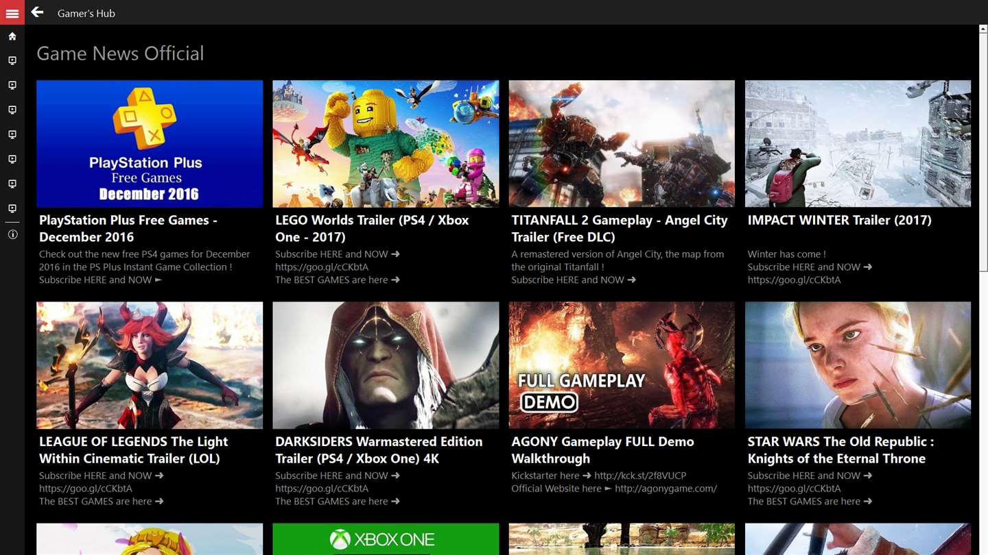Click 'Check out the new free PS4 games' description

click(144, 260)
